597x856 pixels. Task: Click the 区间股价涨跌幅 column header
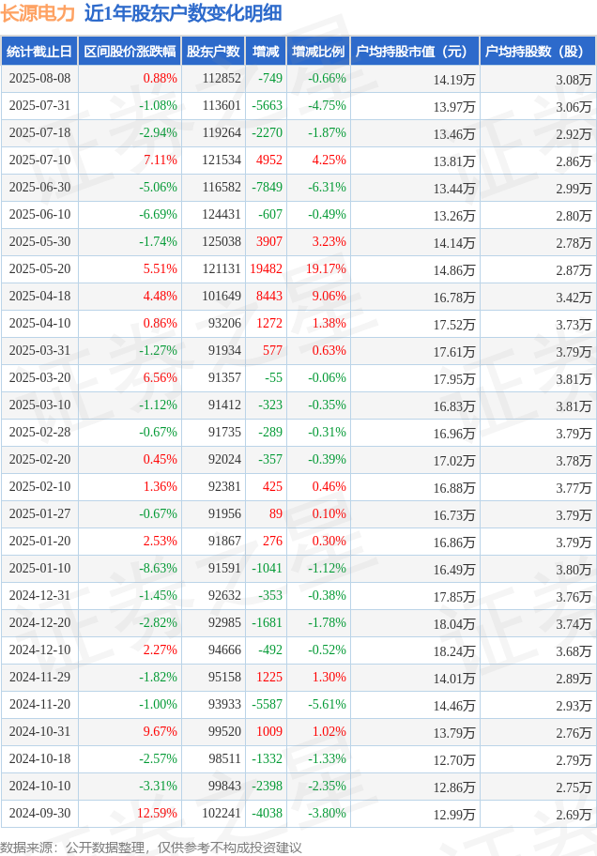(x=130, y=52)
